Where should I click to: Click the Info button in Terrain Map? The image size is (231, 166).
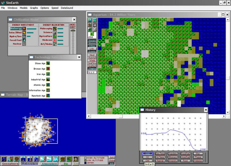coord(112,163)
